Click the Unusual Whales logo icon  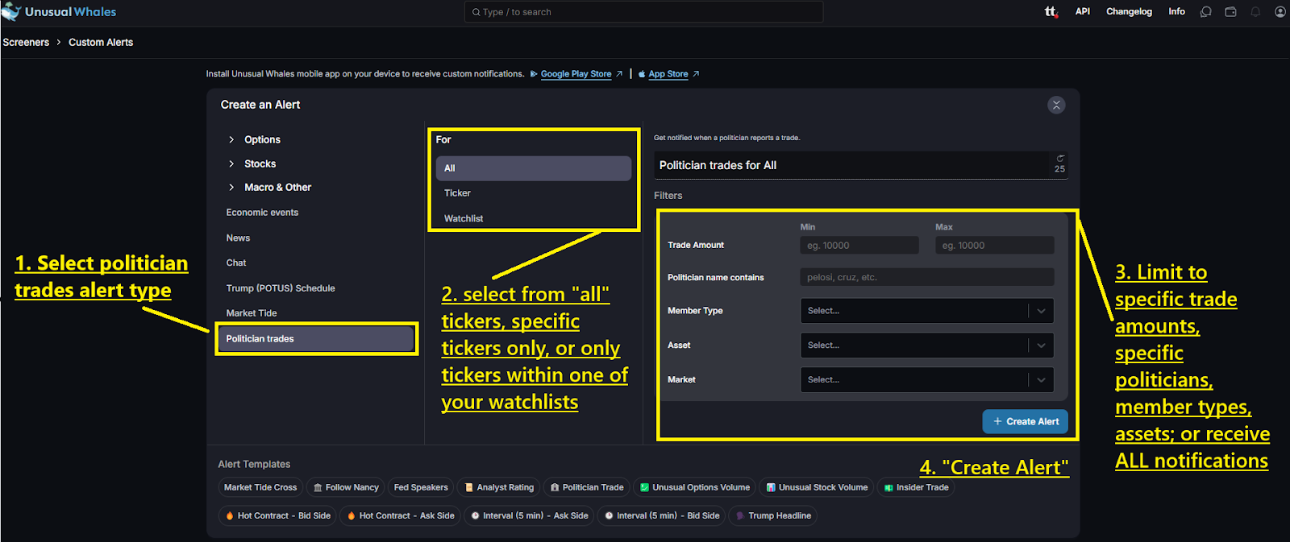pos(11,11)
